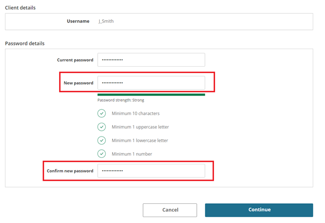The height and width of the screenshot is (223, 325).
Task: Click the 'Minimum 1 number' requirement text
Action: tap(132, 154)
